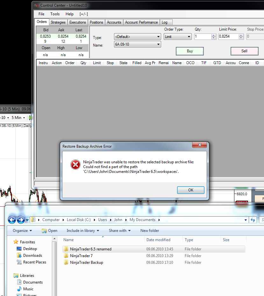Open Share with dropdown
The width and height of the screenshot is (264, 296).
coord(120,231)
